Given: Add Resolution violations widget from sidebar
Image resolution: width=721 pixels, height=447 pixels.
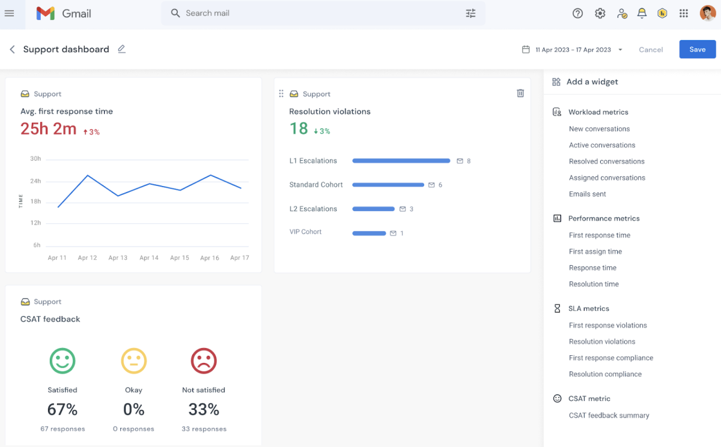Looking at the screenshot, I should pos(602,341).
